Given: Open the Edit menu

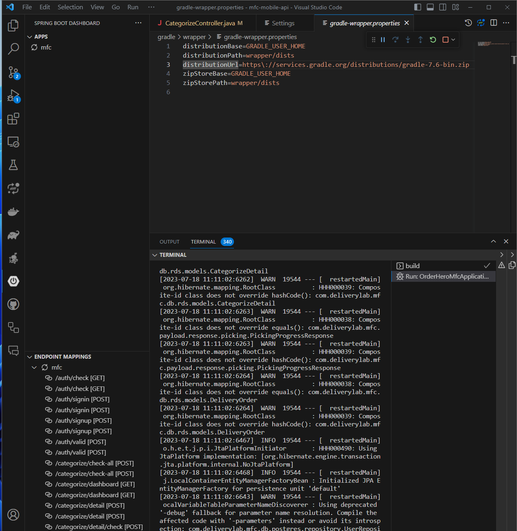Looking at the screenshot, I should click(45, 7).
